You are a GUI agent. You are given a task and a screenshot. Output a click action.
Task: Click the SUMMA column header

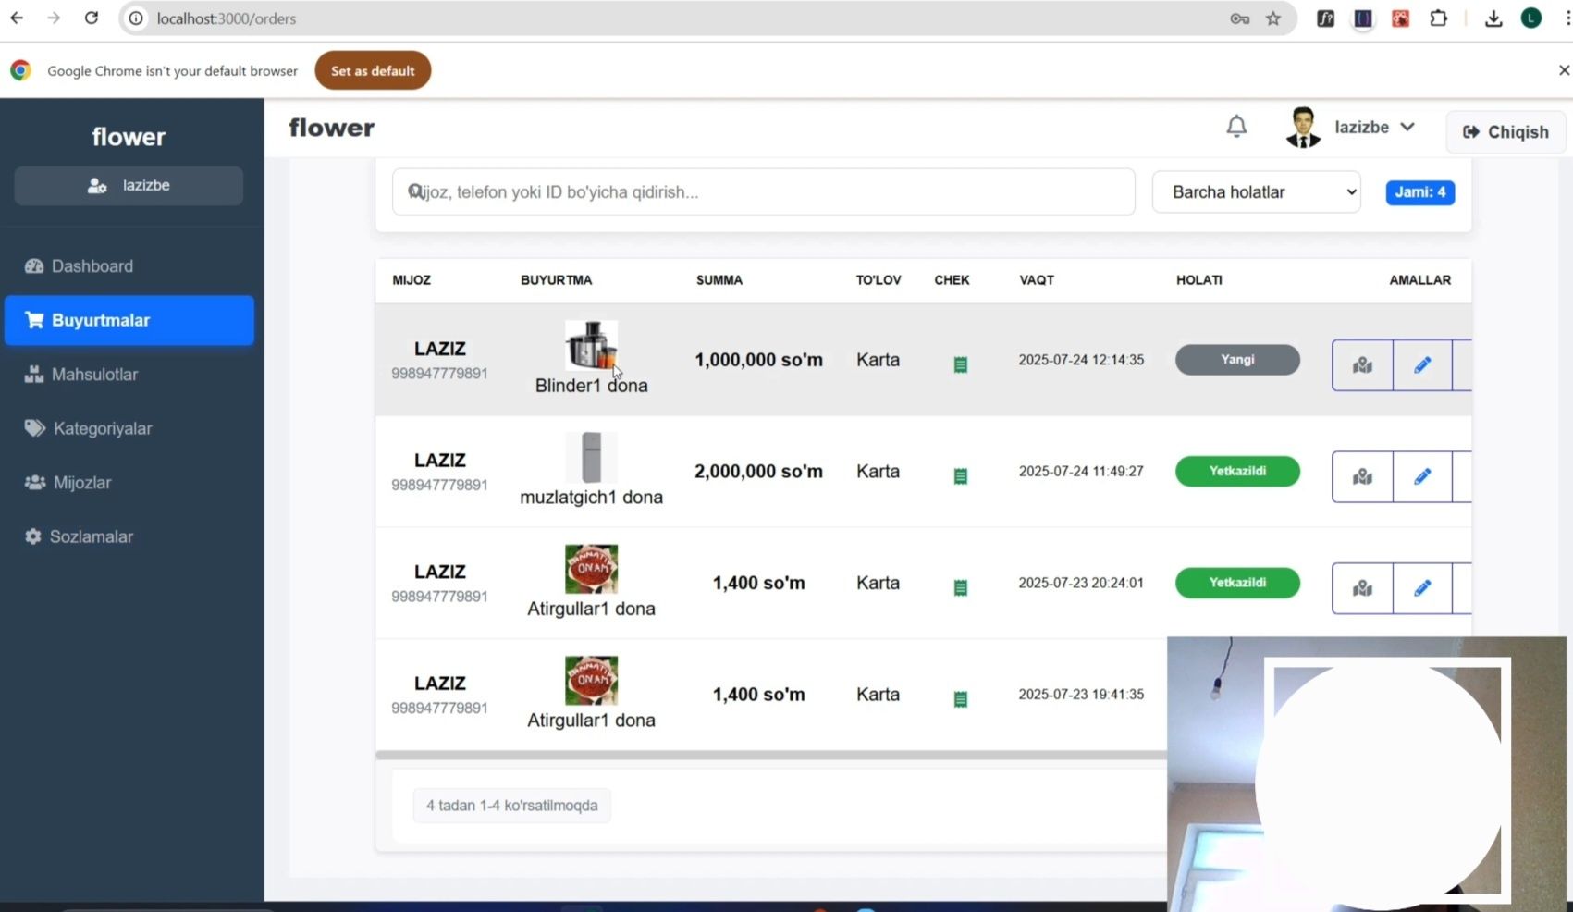(719, 280)
